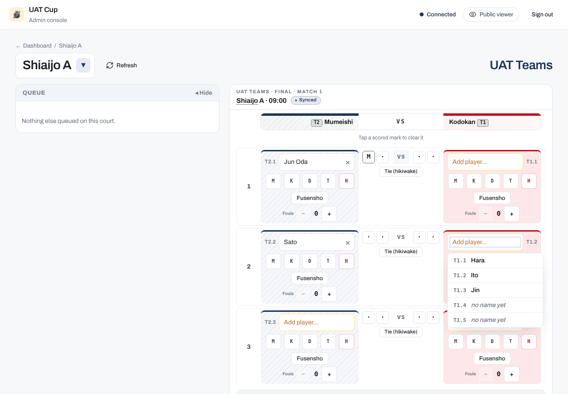This screenshot has height=394, width=568.
Task: Award H to T2.3 player in bout 3
Action: pos(346,341)
